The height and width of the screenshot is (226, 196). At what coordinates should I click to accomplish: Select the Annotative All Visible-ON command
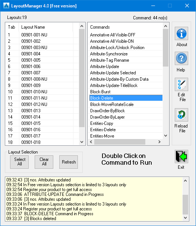(125, 41)
